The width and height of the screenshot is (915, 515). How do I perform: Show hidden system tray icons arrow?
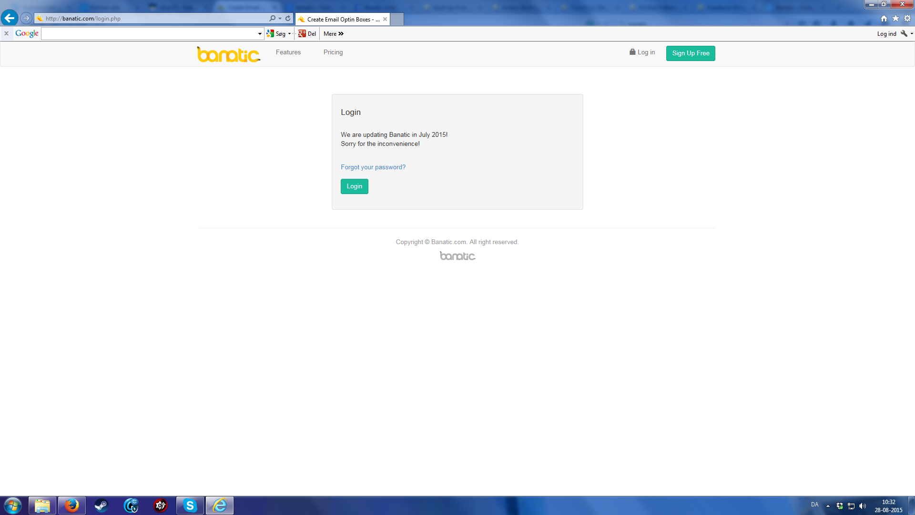pos(828,506)
